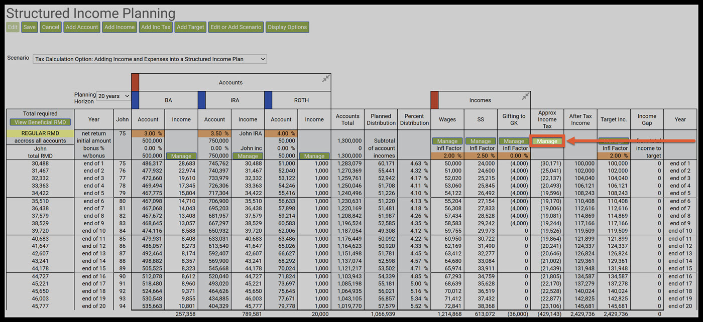This screenshot has width=703, height=322.
Task: Click Add Account button
Action: (82, 27)
